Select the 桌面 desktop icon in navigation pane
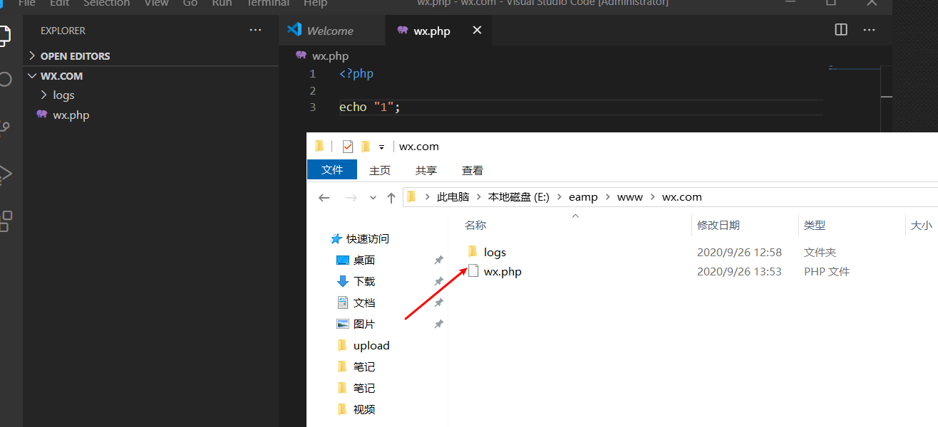 342,260
